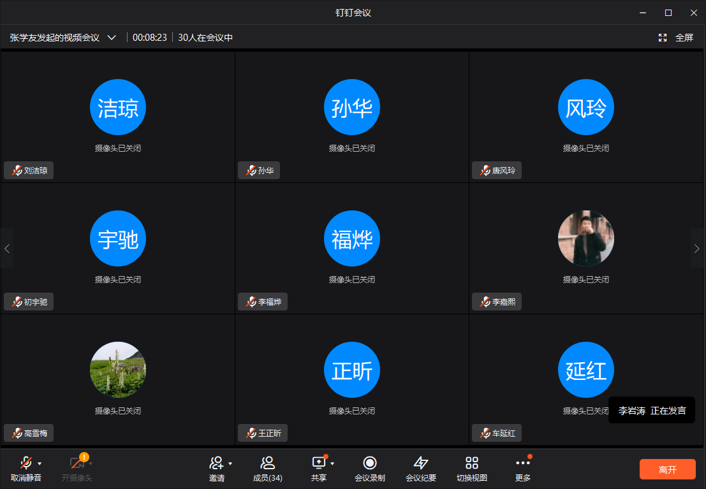Select the 宇驰 avatar circle
This screenshot has width=706, height=489.
pyautogui.click(x=118, y=238)
